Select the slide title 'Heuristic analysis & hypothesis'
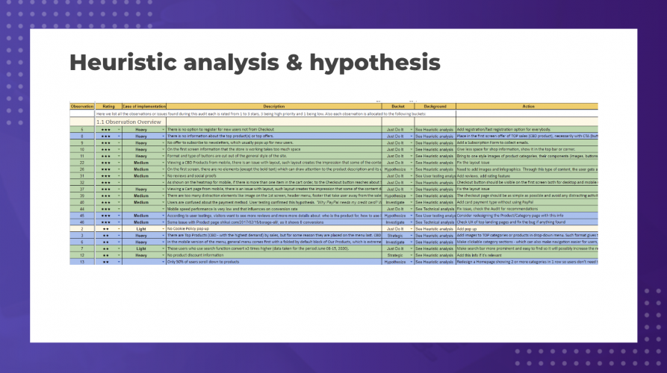Image resolution: width=667 pixels, height=373 pixels. tap(255, 63)
